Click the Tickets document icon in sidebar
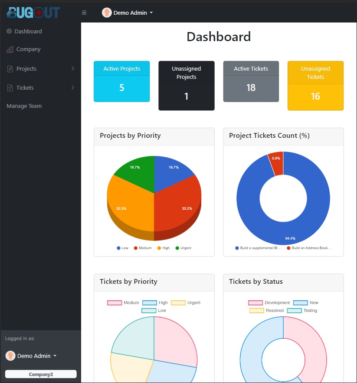This screenshot has height=383, width=357. click(10, 88)
